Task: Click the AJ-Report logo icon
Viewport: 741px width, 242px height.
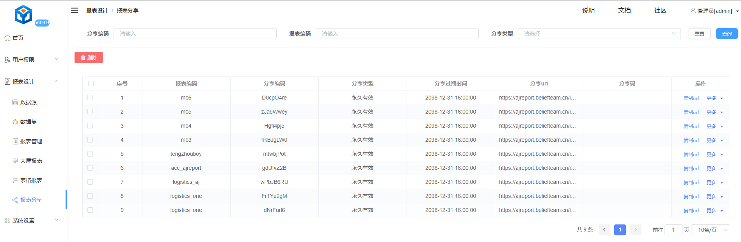Action: tap(23, 15)
